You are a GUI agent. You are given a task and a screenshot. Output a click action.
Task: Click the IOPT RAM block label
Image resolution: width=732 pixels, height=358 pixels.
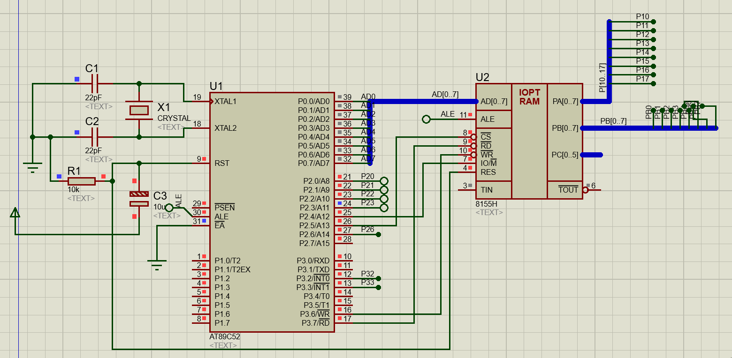tap(529, 97)
